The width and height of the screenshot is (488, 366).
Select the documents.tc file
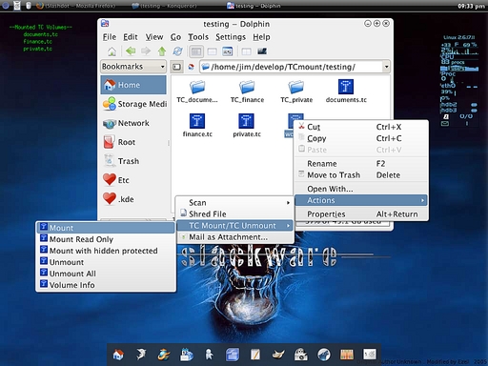tap(346, 91)
